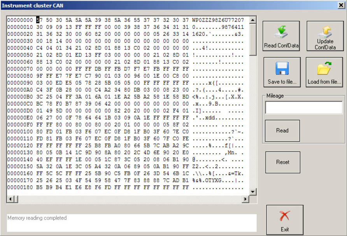This screenshot has height=236, width=347.
Task: Click the hex view scroll down arrow
Action: coord(253,192)
